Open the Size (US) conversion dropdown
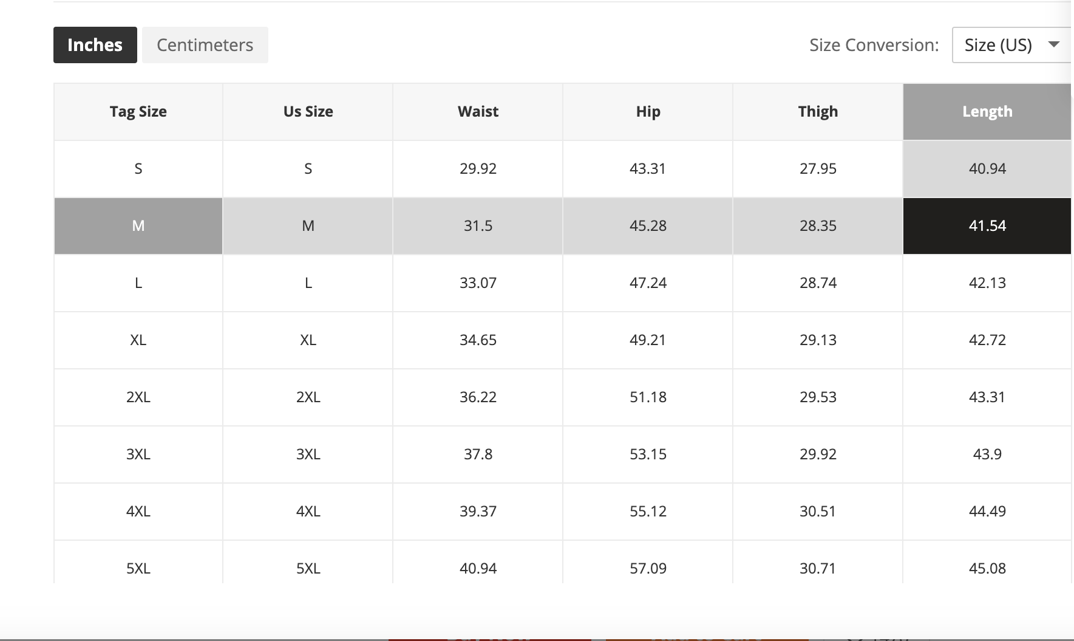The image size is (1074, 641). (x=1011, y=45)
